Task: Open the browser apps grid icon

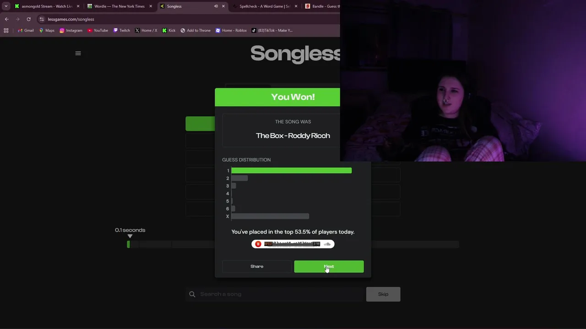Action: click(6, 31)
